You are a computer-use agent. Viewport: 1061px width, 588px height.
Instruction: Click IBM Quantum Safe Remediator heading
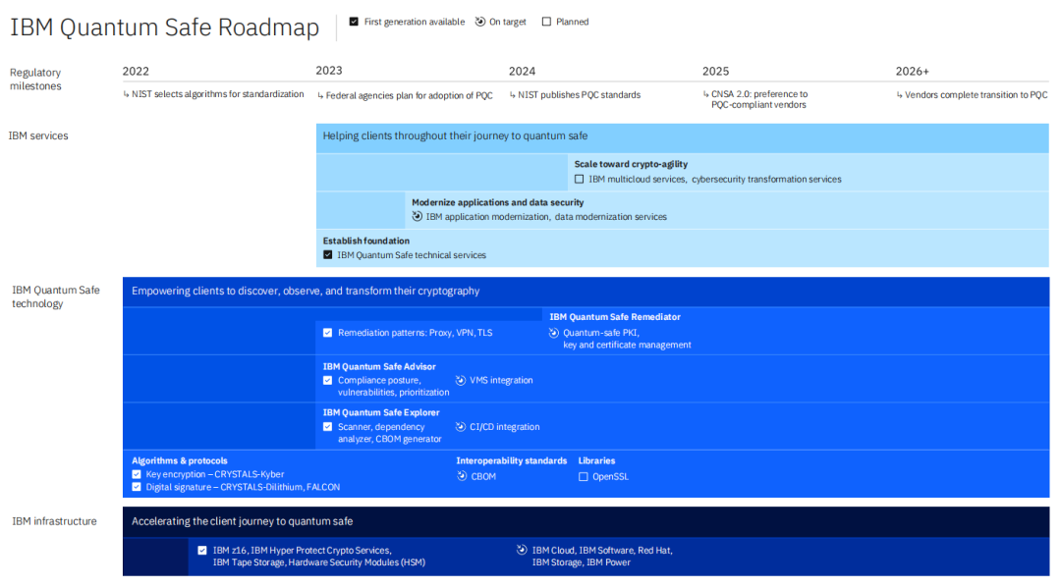coord(615,316)
